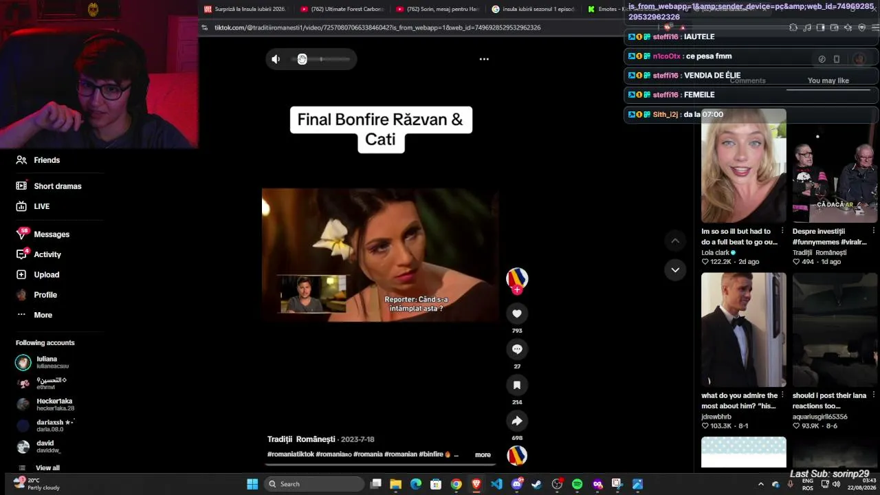Open the Lola clark video thumbnail
This screenshot has height=495, width=880.
(743, 165)
